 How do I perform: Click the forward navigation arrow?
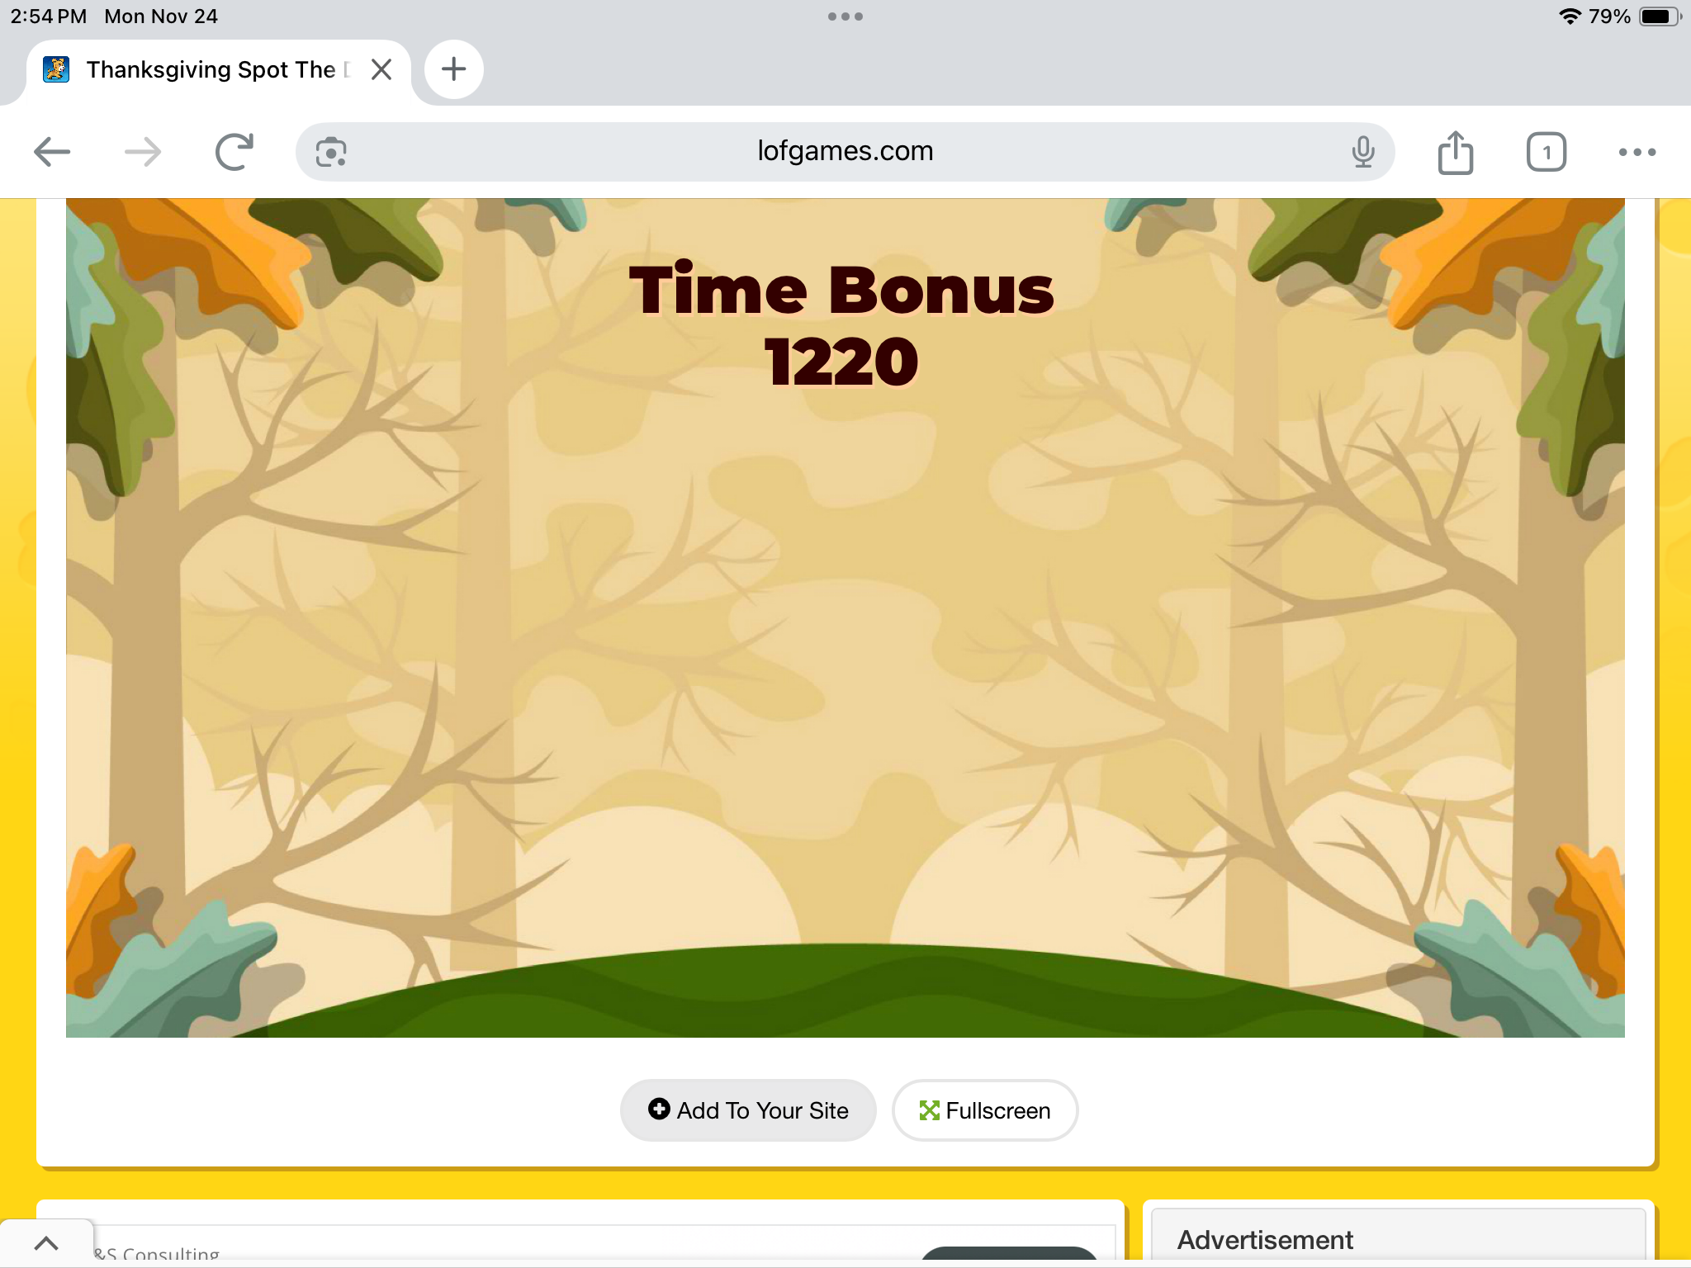click(x=143, y=152)
